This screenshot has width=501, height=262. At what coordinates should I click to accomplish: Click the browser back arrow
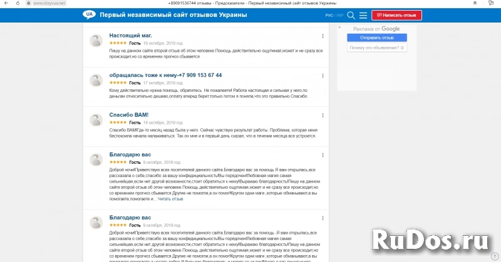click(x=4, y=3)
